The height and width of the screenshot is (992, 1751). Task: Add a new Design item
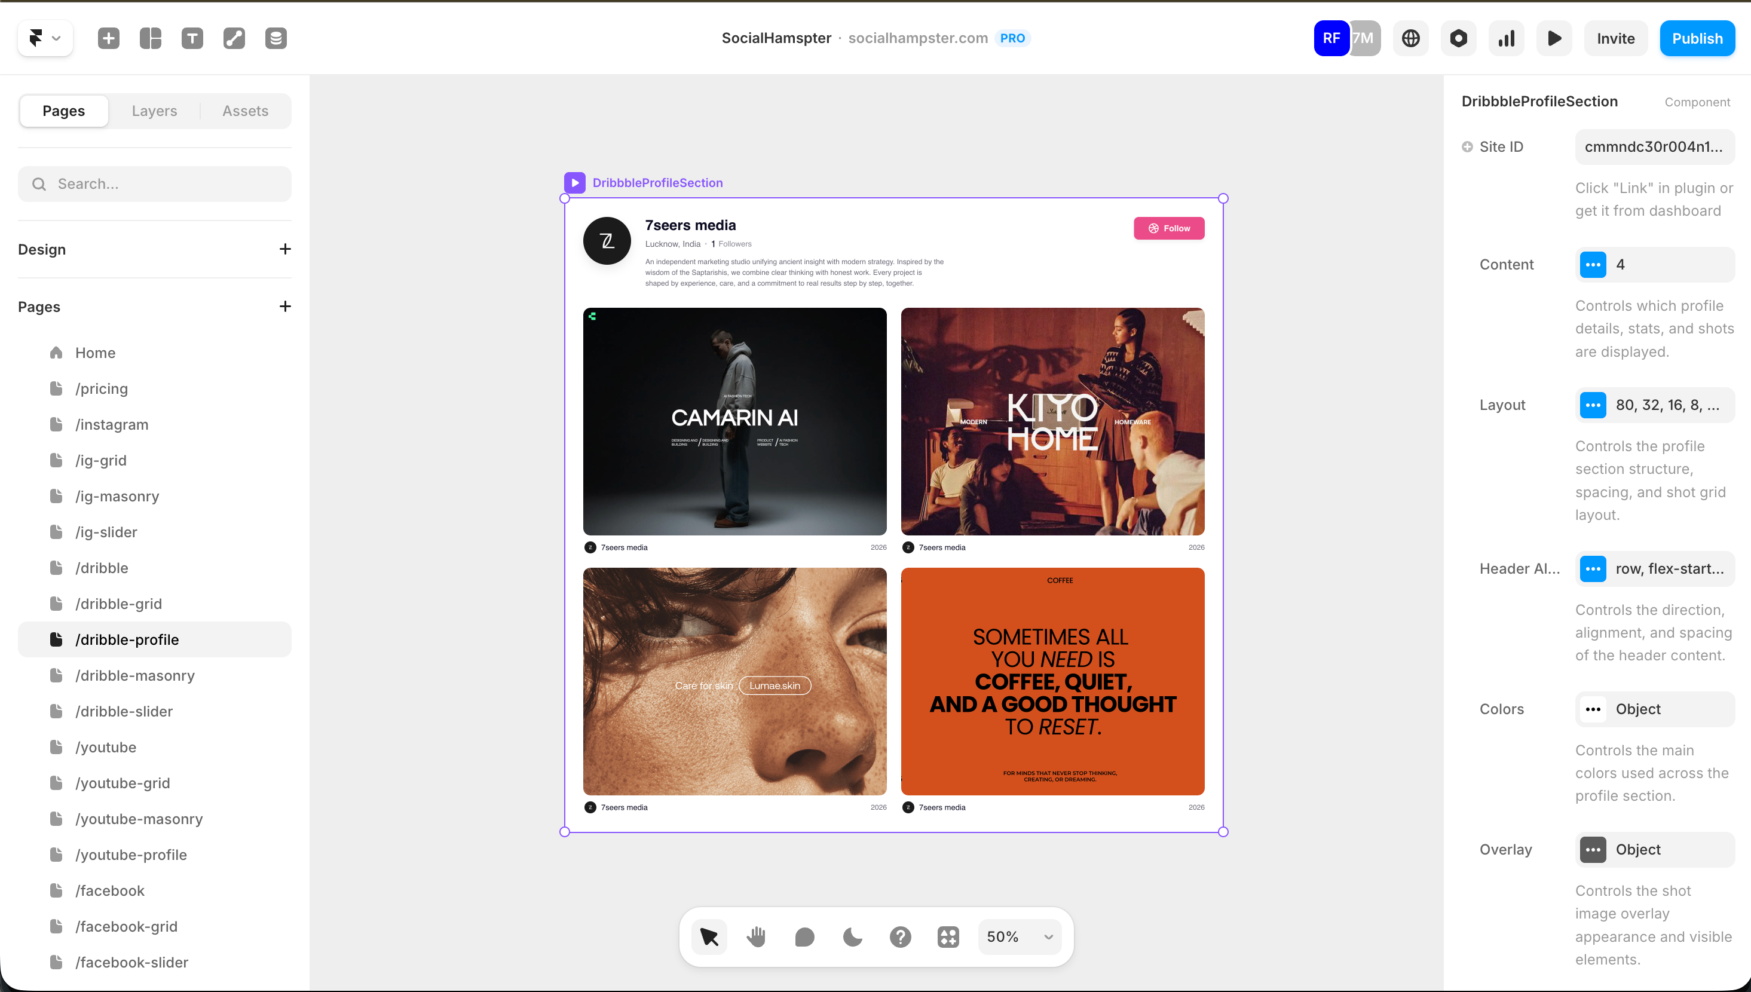[x=285, y=249]
